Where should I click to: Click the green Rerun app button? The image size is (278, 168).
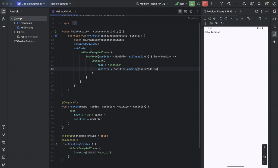pyautogui.click(x=192, y=4)
